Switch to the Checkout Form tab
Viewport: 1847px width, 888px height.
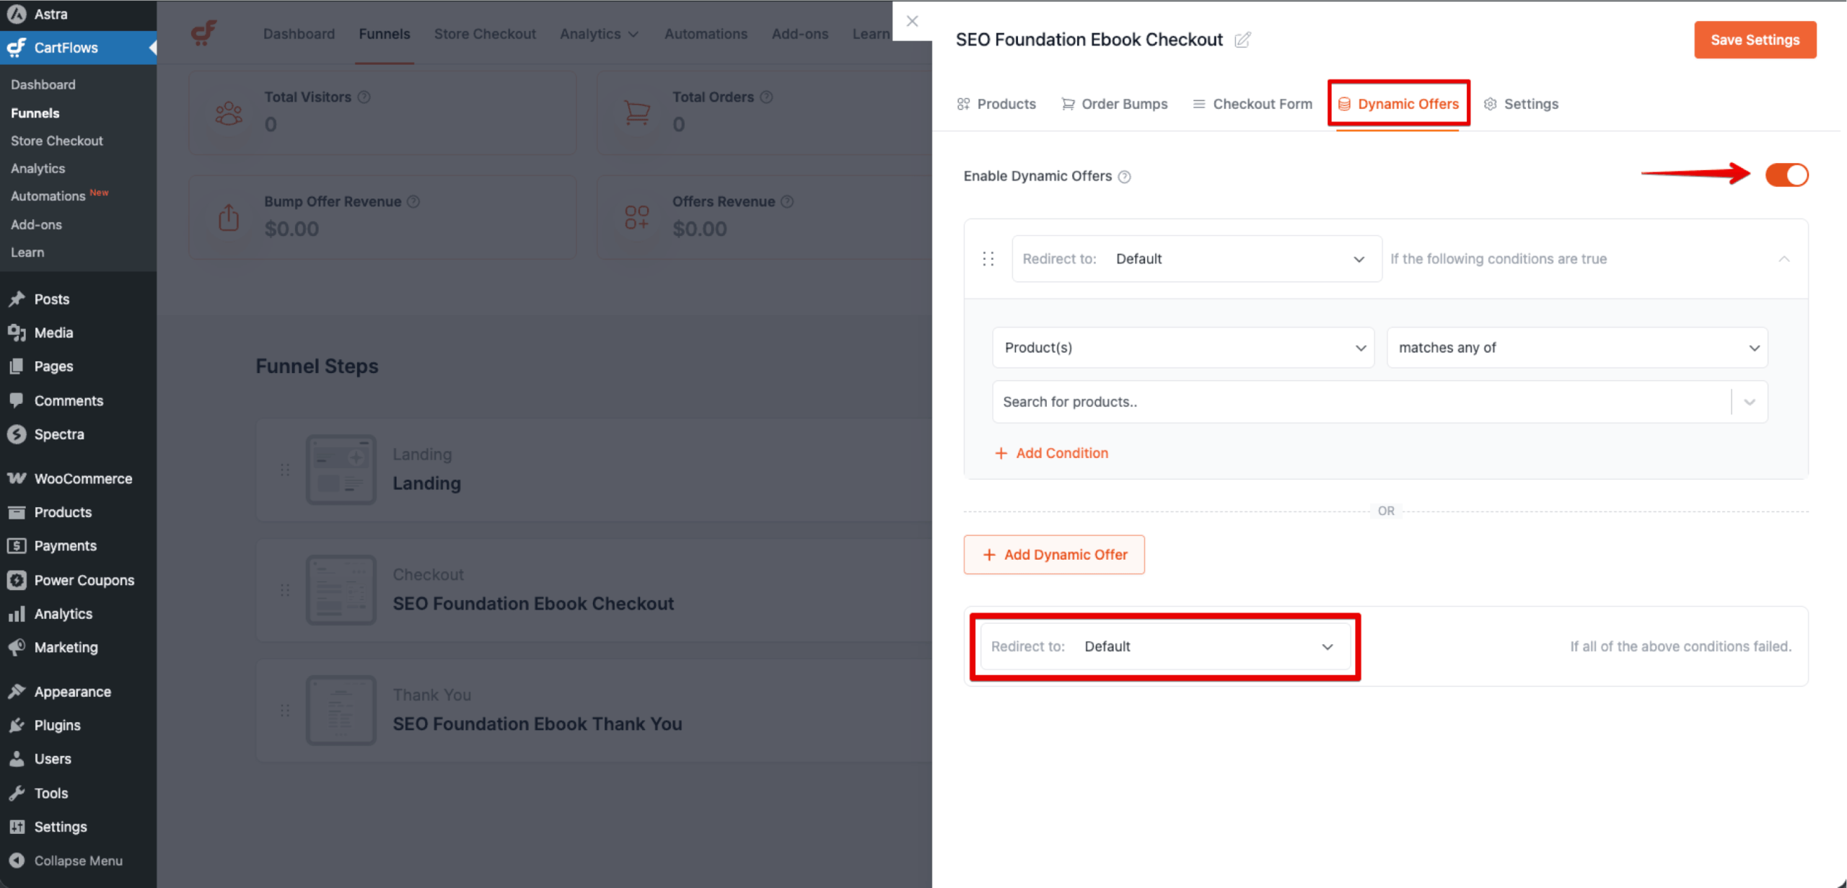tap(1252, 103)
